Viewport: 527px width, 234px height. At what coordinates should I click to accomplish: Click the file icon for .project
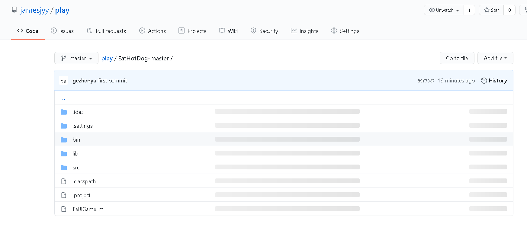(64, 195)
